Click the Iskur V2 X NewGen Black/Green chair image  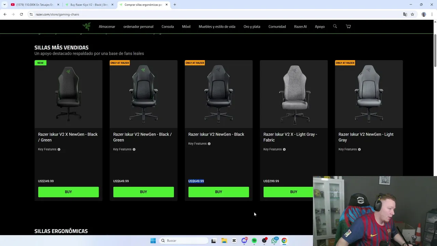tap(68, 94)
